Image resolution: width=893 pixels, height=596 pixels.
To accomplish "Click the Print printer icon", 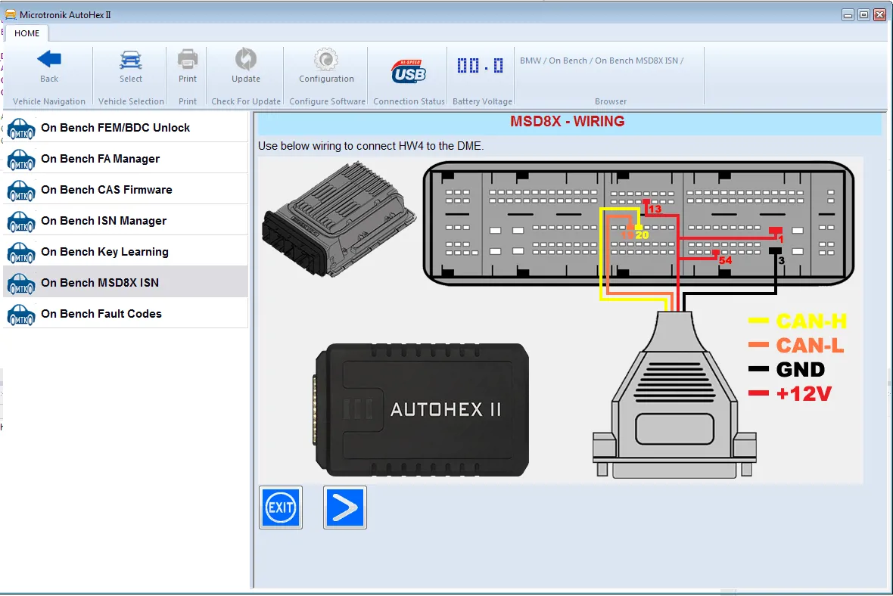I will coord(188,59).
